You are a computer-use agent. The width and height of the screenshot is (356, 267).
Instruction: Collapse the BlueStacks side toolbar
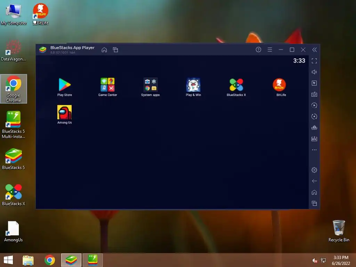(x=314, y=50)
